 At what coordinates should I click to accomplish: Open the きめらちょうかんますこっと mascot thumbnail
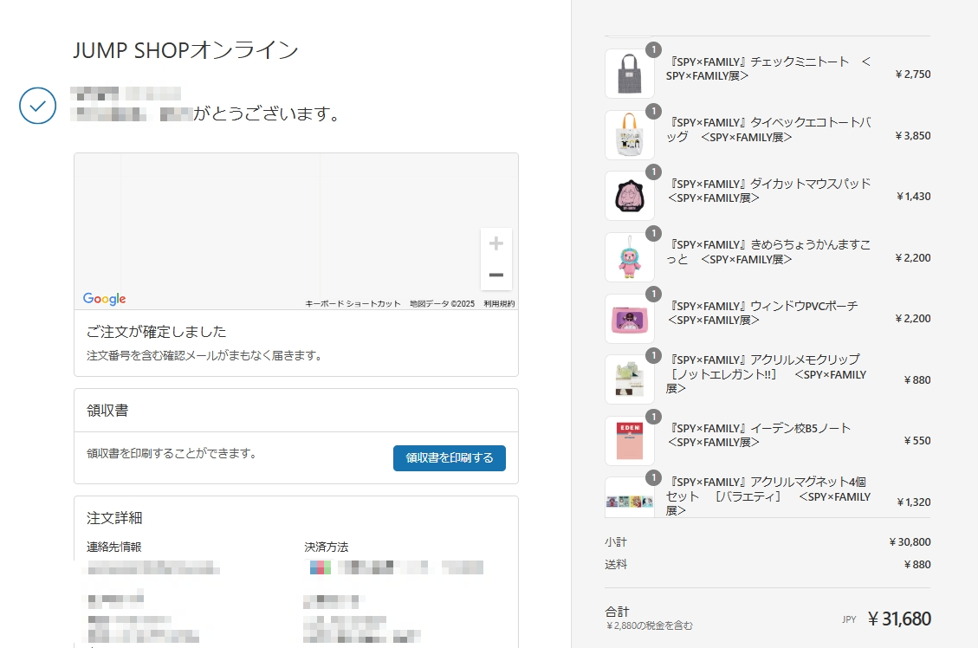[x=630, y=257]
